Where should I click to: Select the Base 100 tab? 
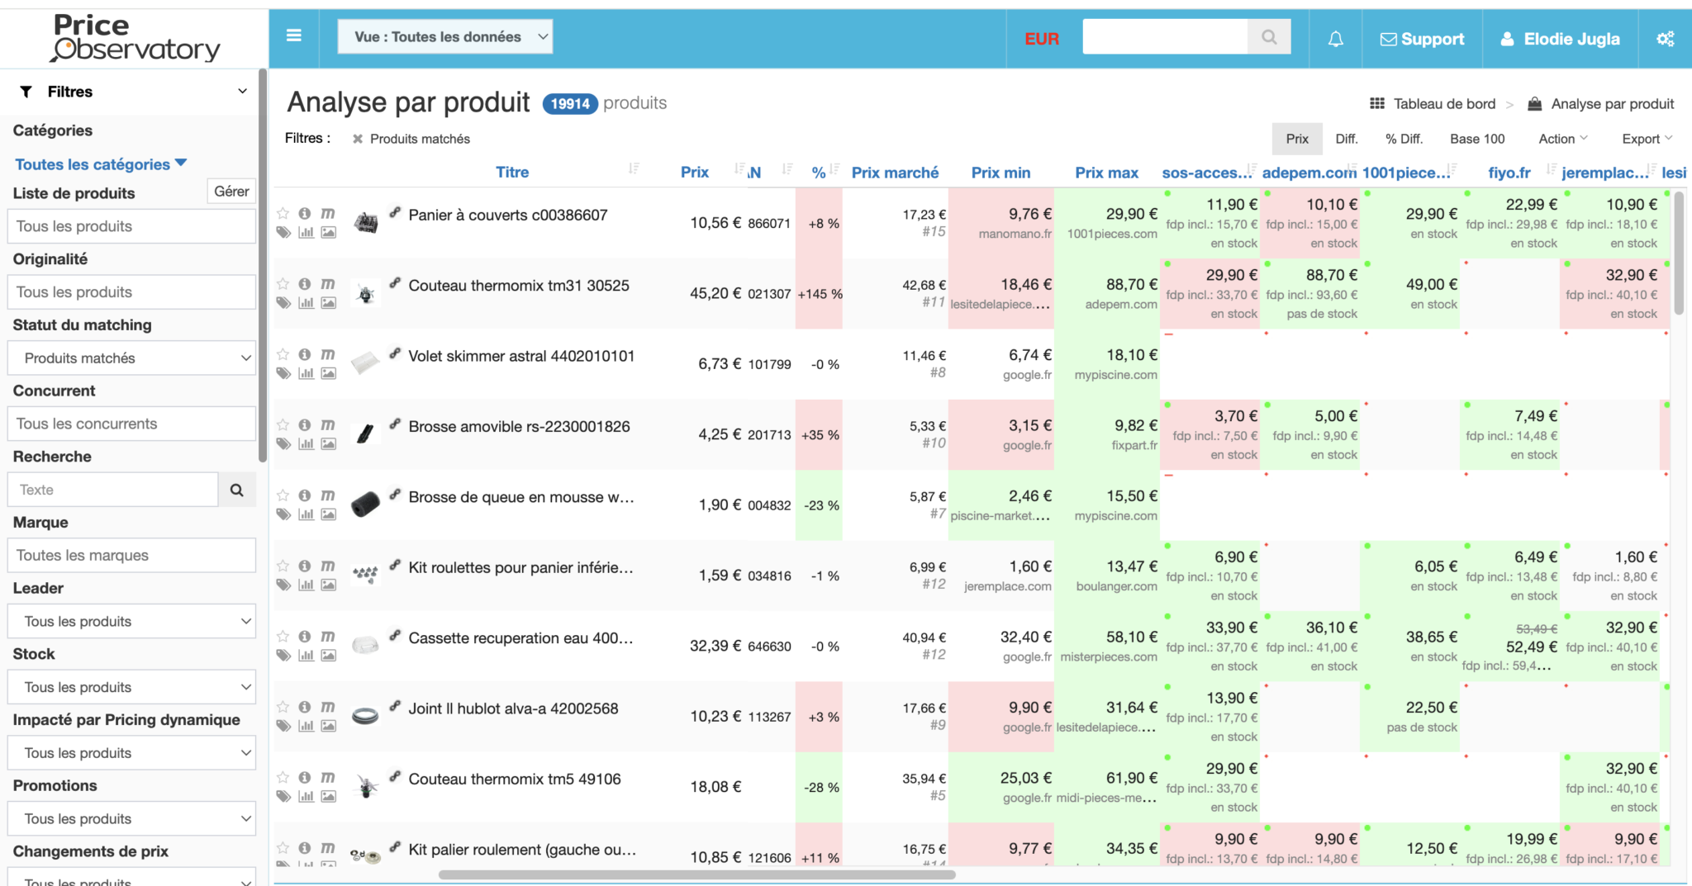coord(1477,139)
